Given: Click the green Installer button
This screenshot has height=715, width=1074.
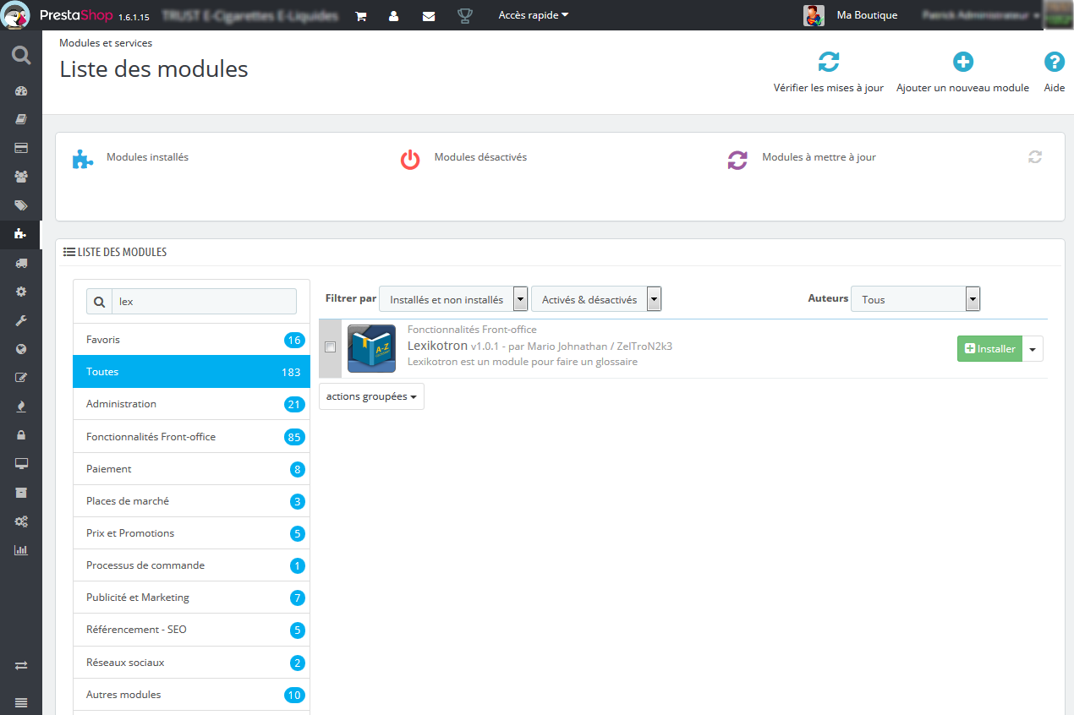Looking at the screenshot, I should 989,349.
